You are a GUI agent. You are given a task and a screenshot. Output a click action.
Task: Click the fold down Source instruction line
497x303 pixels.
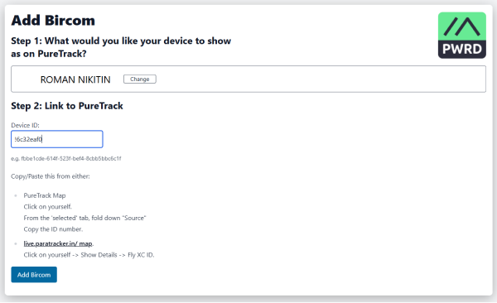84,218
